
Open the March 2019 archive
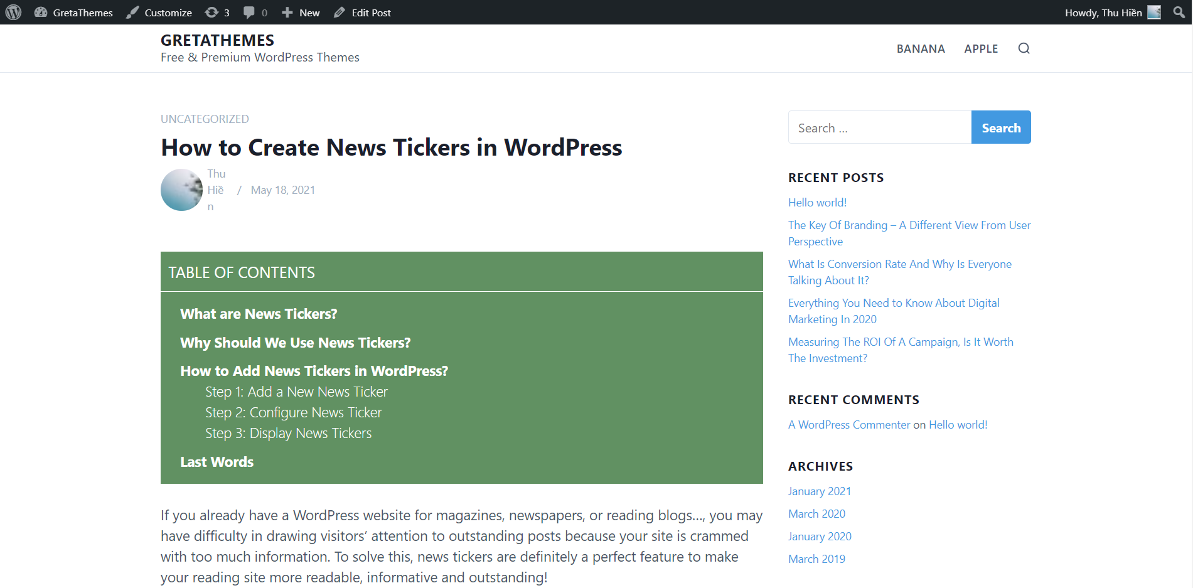click(816, 559)
